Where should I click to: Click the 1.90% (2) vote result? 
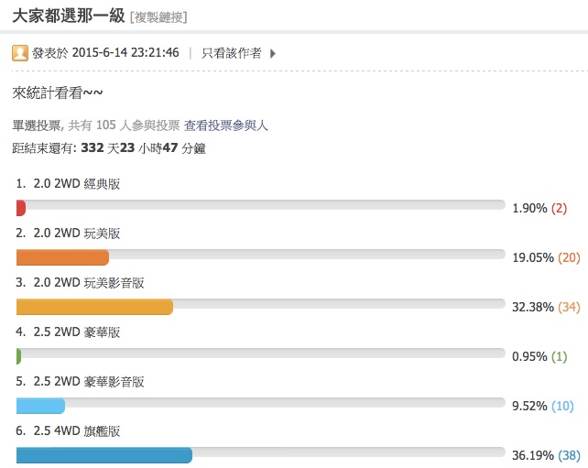click(x=539, y=208)
